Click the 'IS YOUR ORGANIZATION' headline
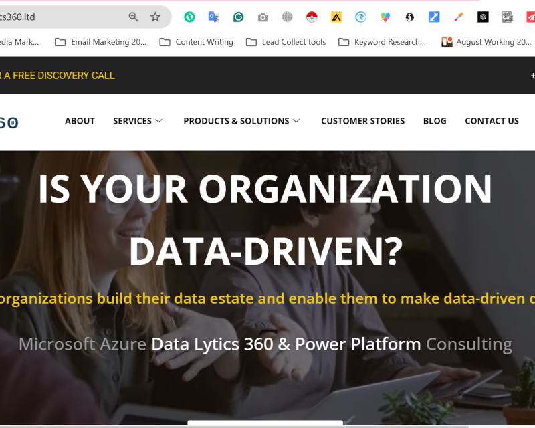This screenshot has height=428, width=535. tap(265, 189)
